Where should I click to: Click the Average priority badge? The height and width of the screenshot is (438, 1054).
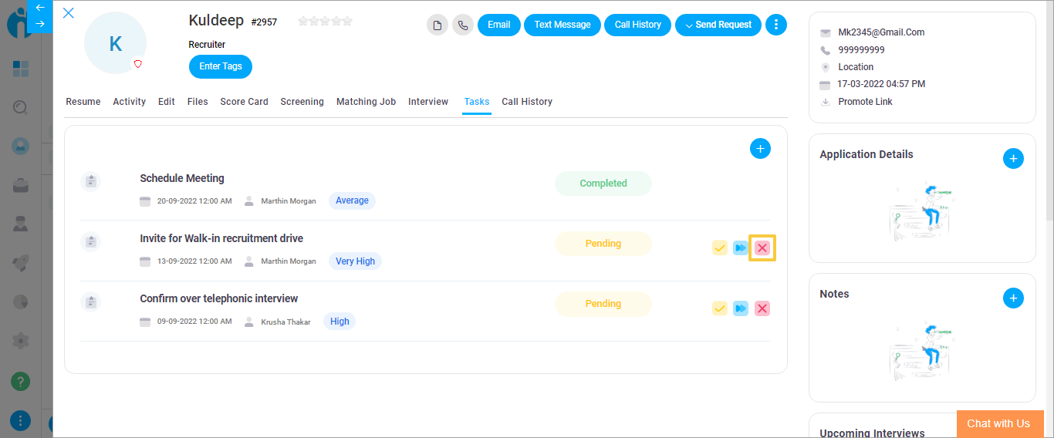(352, 200)
